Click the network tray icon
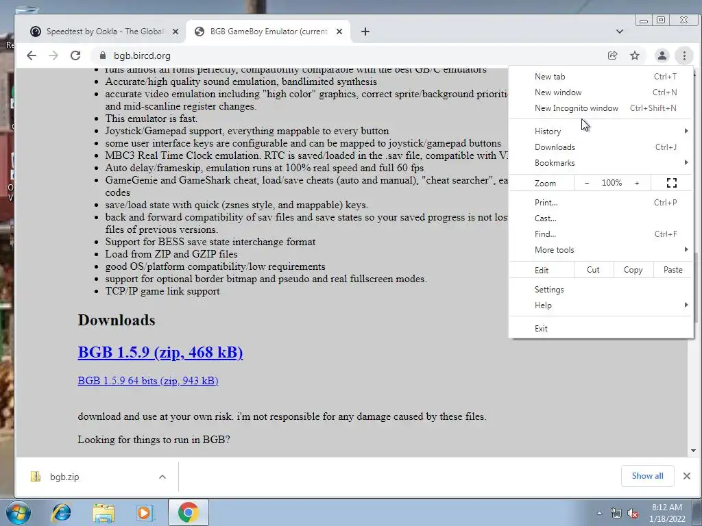The width and height of the screenshot is (702, 526). tap(616, 513)
